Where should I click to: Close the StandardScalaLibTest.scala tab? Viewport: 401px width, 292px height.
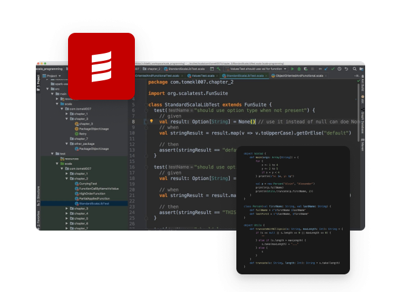point(266,76)
